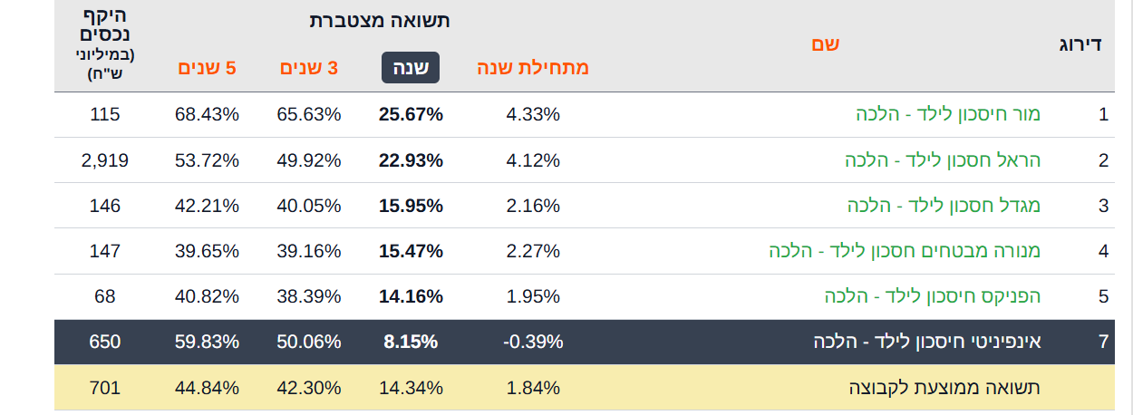Screen dimensions: 1133x415
Task: Select the אינפיניטי חיסכון לילד highlighted row
Action: click(926, 342)
